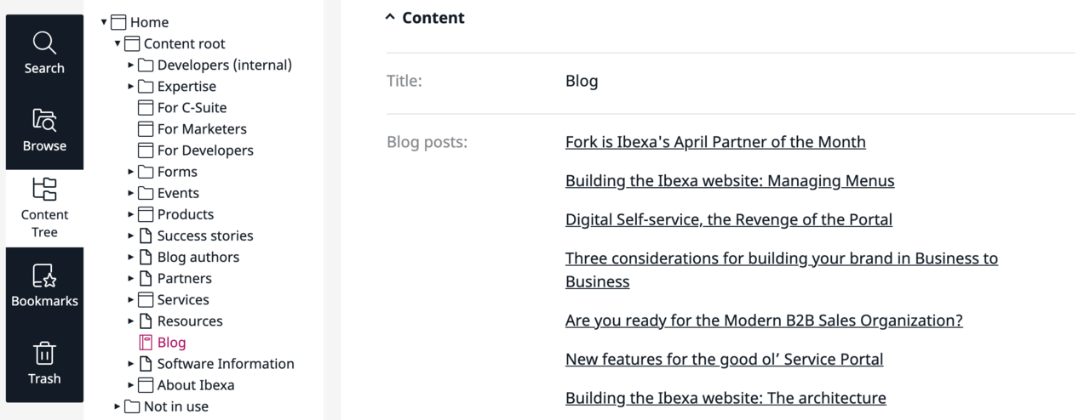
Task: Click the Blog item icon in tree
Action: click(145, 343)
